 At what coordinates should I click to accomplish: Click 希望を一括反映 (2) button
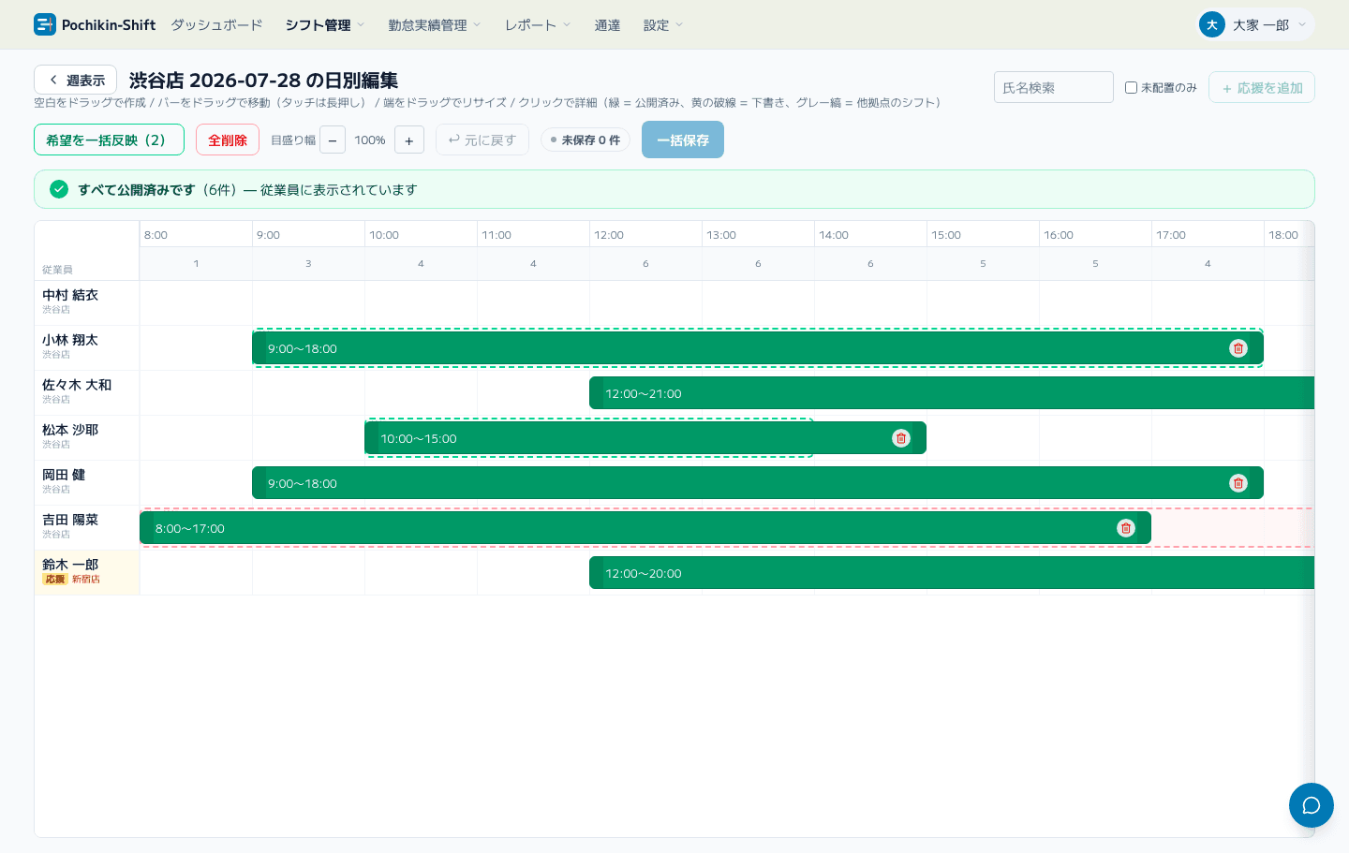pyautogui.click(x=109, y=140)
